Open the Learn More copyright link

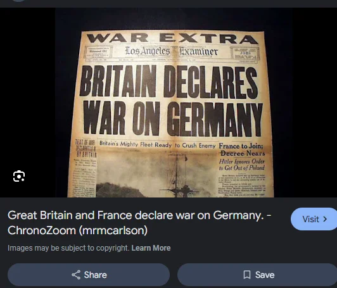(151, 248)
